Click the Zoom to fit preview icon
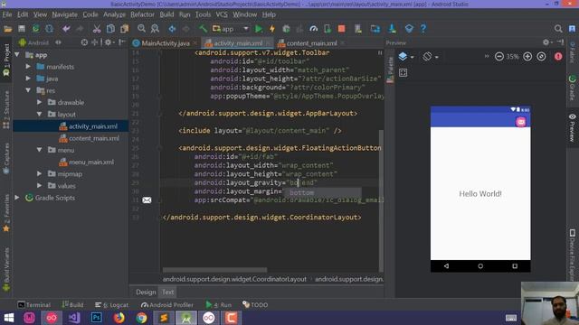The width and height of the screenshot is (579, 325). (541, 57)
